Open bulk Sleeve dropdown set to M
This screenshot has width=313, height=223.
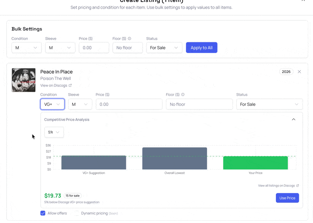pos(60,48)
